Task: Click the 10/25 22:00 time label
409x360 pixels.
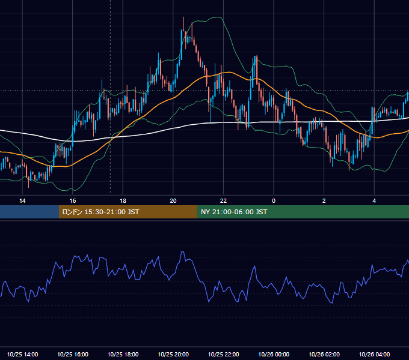Action: point(223,354)
